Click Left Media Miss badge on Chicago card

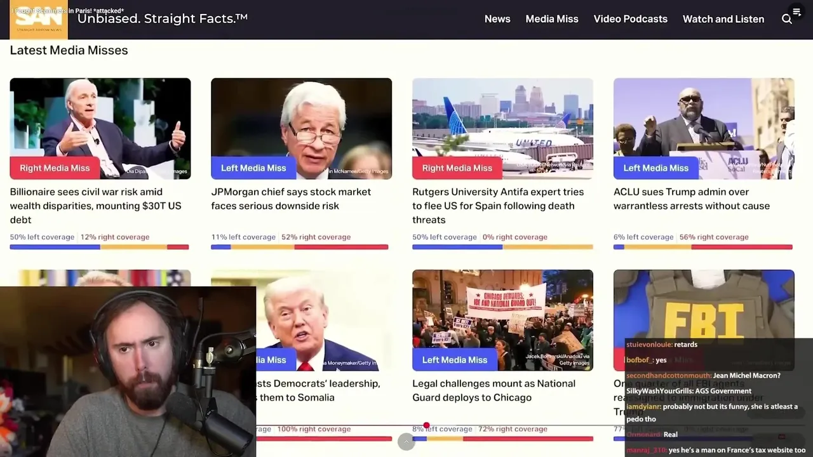coord(455,360)
